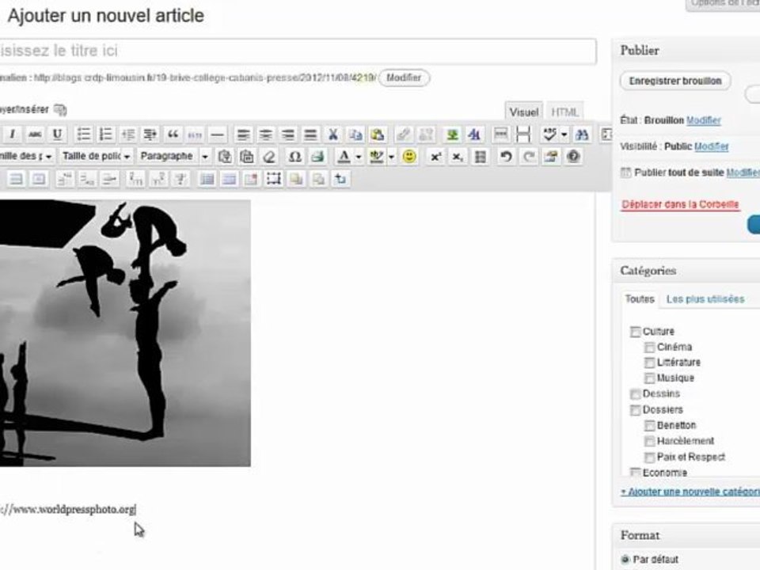This screenshot has width=760, height=570.
Task: Show the Toutes categories tab
Action: point(640,299)
